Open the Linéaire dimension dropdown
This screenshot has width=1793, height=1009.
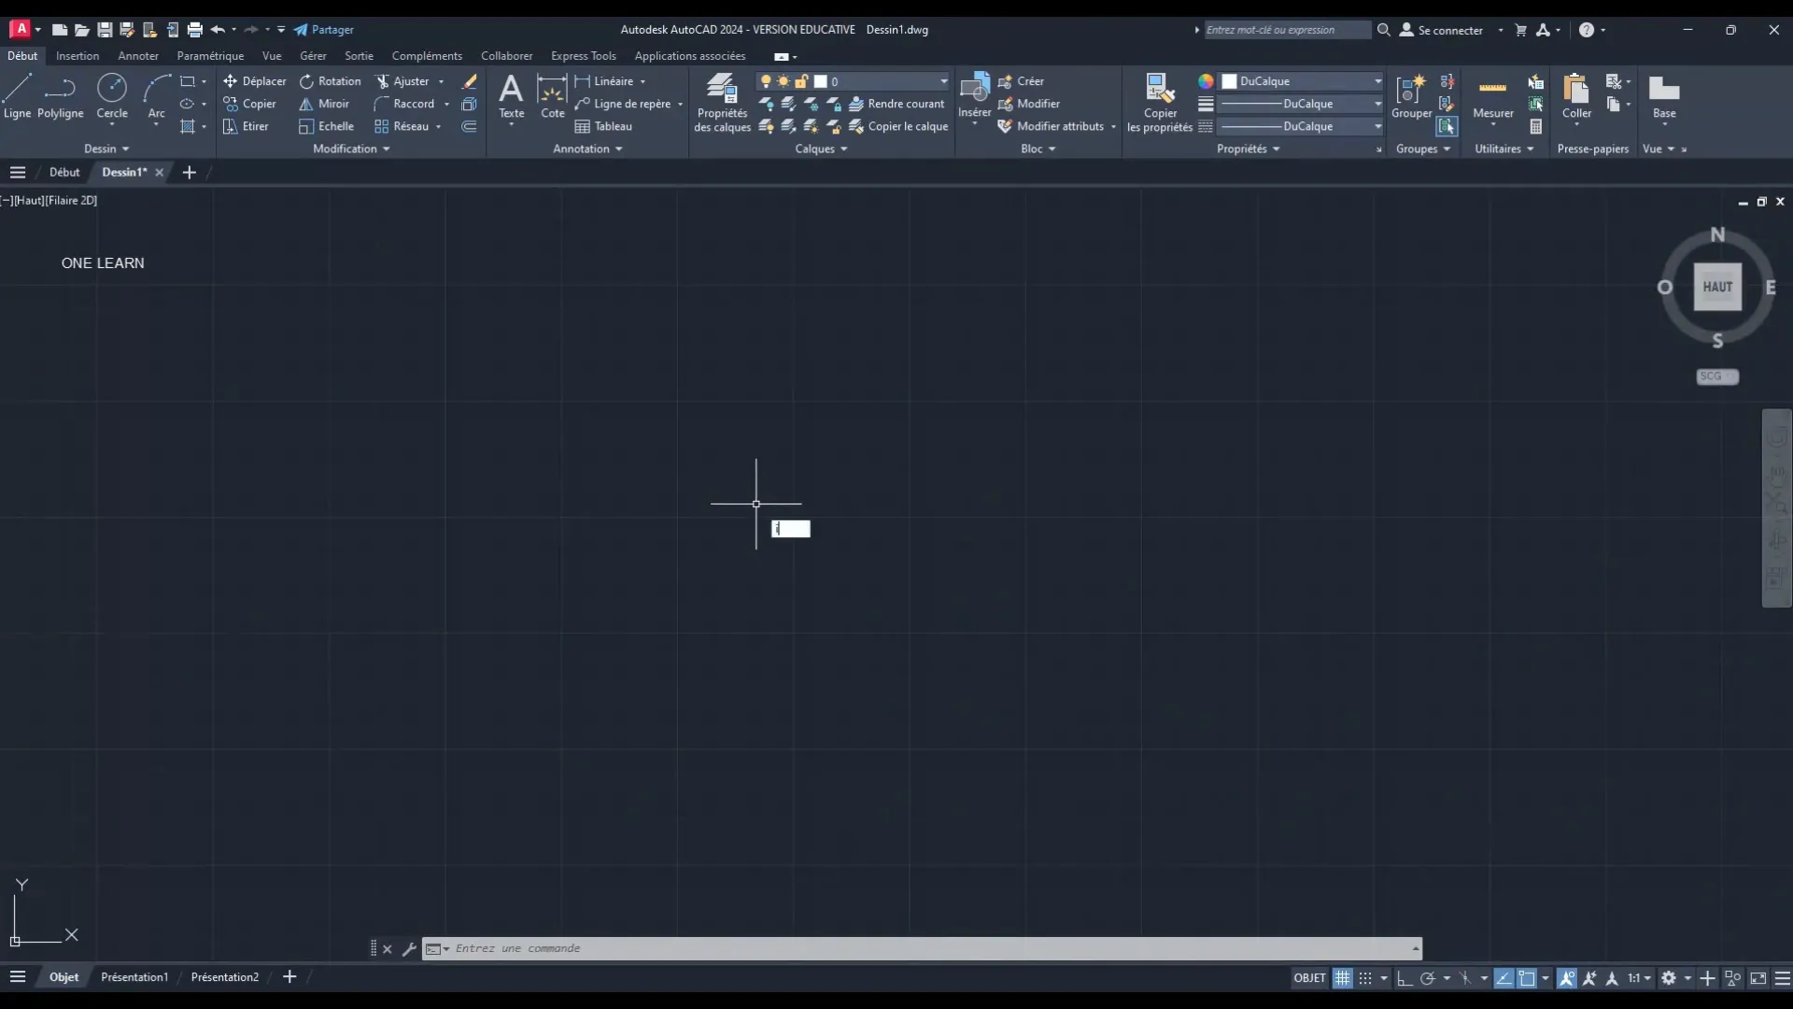[642, 81]
